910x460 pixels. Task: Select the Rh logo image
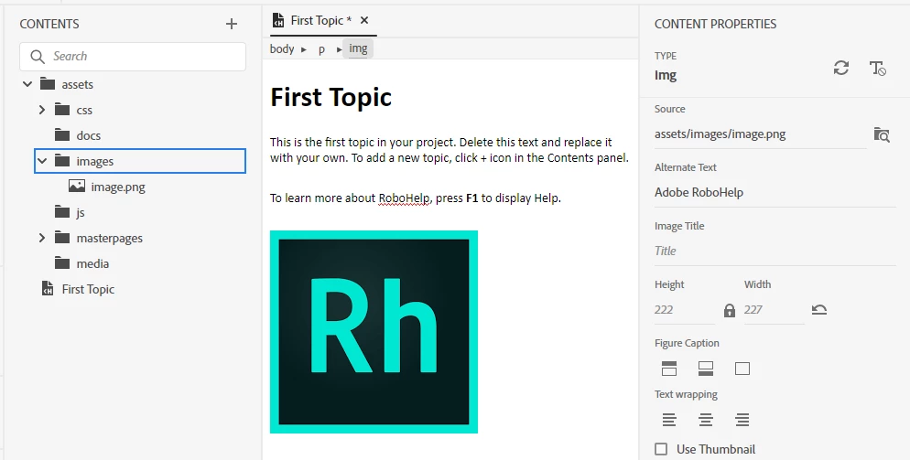point(374,332)
